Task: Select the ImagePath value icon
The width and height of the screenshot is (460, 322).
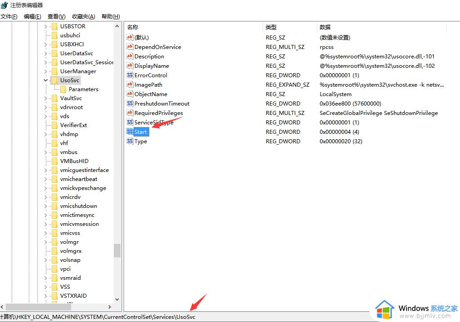Action: click(x=130, y=84)
